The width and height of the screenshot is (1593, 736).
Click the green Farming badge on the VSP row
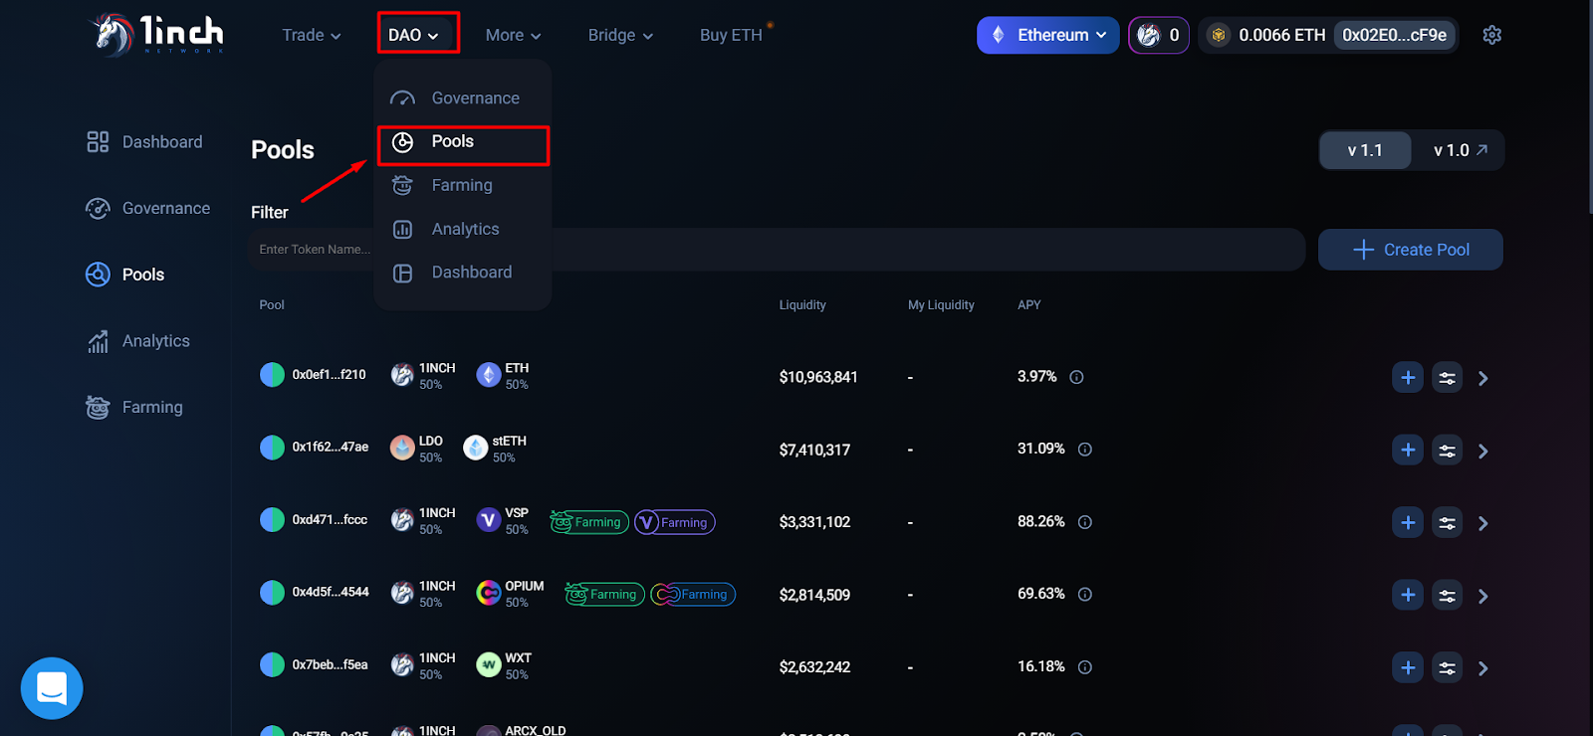coord(588,522)
